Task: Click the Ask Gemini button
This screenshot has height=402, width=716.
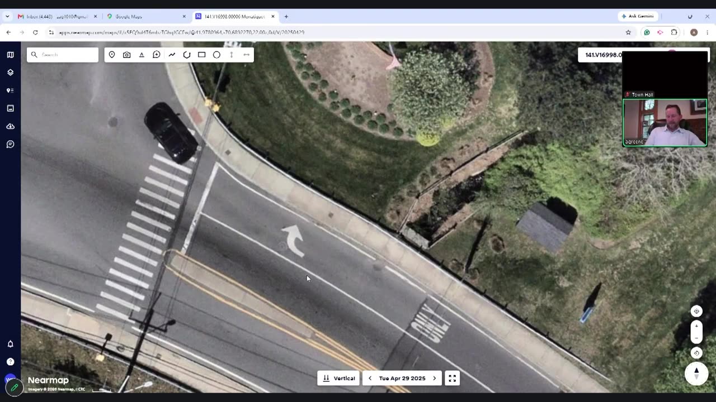Action: pos(638,16)
